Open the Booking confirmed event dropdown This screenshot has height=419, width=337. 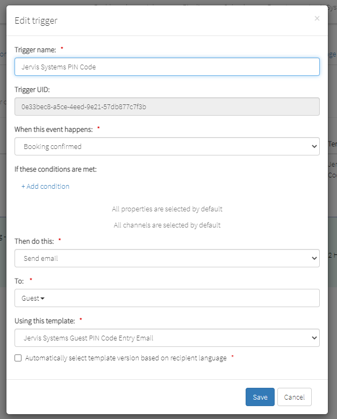[167, 146]
